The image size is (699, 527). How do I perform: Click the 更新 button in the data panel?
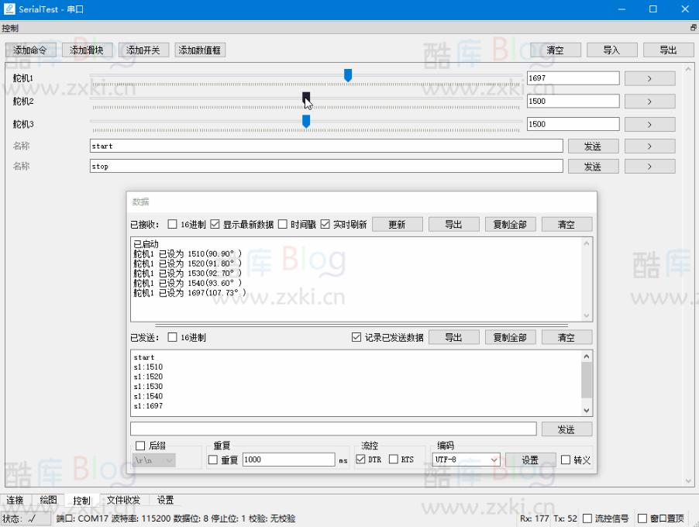pyautogui.click(x=397, y=224)
